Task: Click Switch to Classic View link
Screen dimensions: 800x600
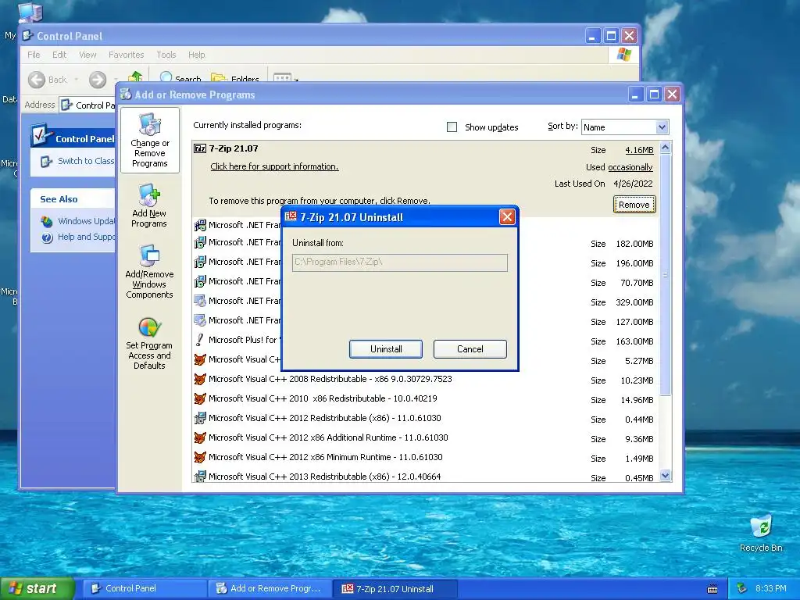Action: [86, 161]
